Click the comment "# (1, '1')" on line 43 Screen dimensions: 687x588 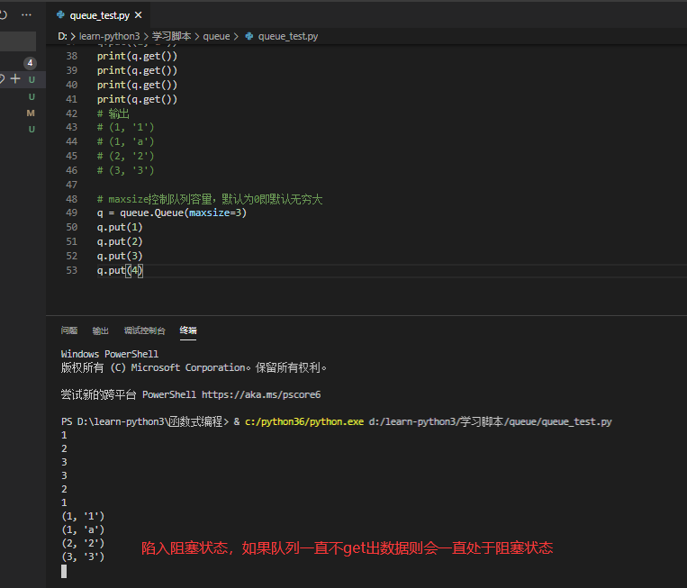(126, 127)
